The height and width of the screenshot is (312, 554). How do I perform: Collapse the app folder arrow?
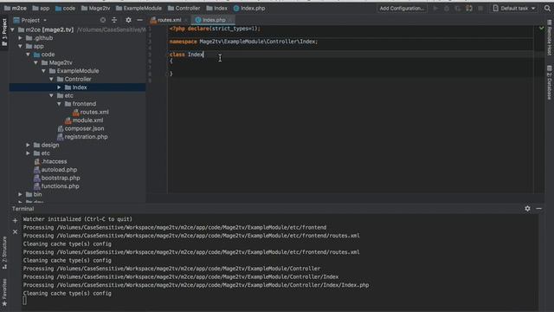[21, 46]
